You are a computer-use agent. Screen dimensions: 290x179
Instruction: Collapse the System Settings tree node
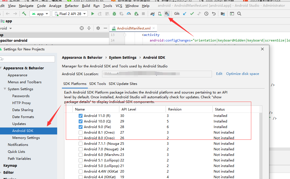point(5,89)
